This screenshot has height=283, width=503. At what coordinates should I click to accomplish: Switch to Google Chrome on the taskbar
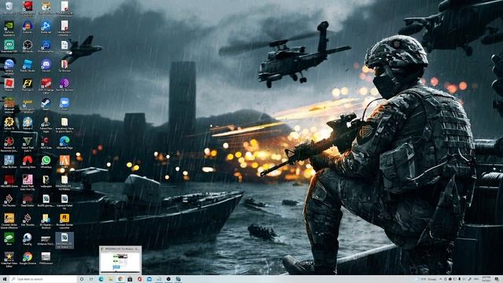coord(120,279)
